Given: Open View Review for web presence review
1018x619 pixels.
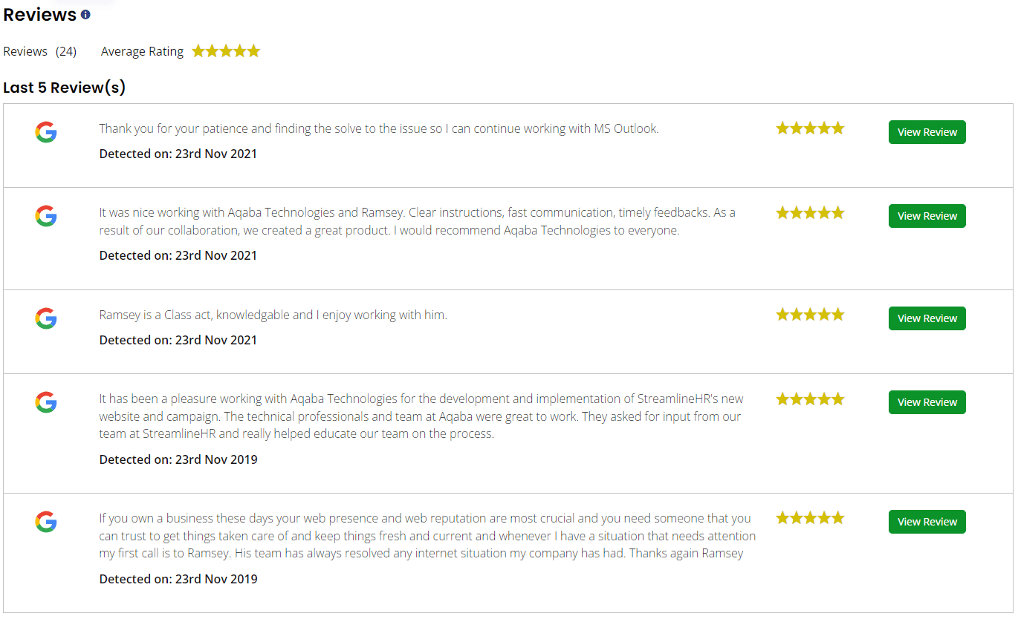Looking at the screenshot, I should tap(927, 522).
